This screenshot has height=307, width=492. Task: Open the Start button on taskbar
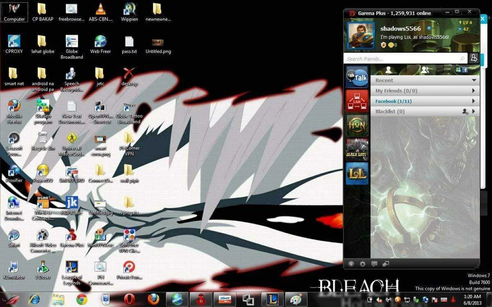11,300
